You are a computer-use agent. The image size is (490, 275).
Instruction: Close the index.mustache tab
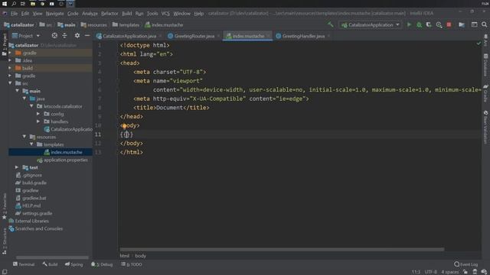[268, 36]
